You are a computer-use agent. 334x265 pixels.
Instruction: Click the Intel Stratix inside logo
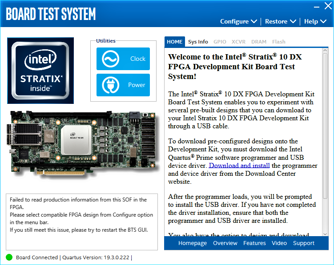(40, 71)
